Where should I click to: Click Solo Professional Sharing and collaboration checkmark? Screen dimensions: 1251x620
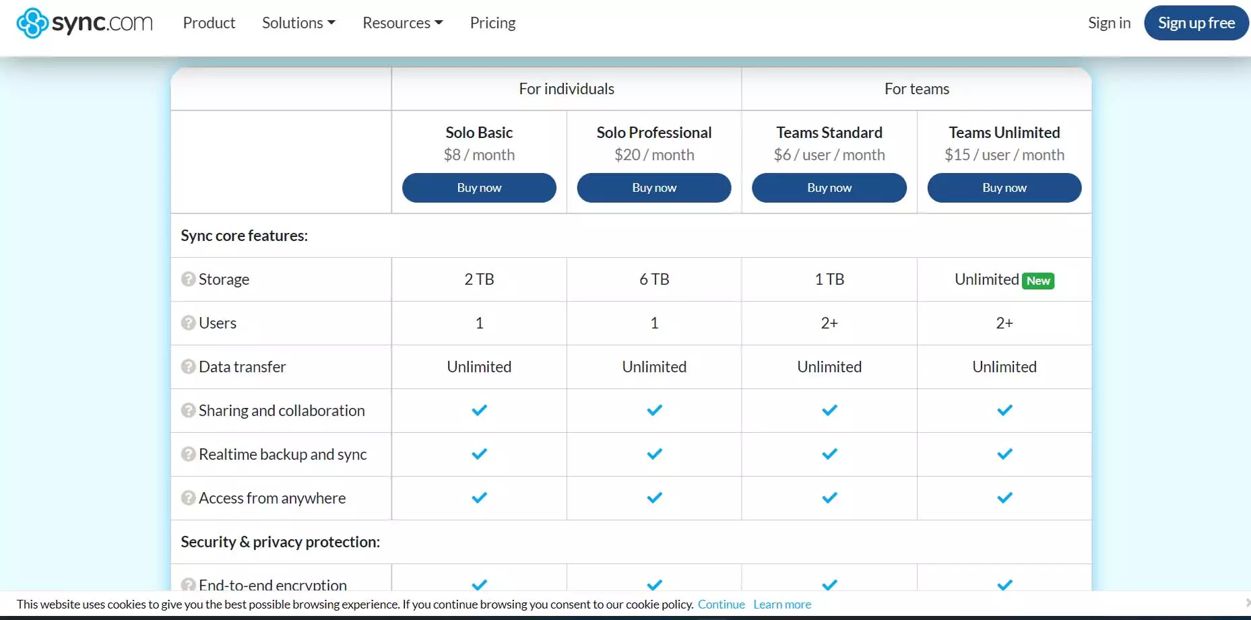pos(654,410)
